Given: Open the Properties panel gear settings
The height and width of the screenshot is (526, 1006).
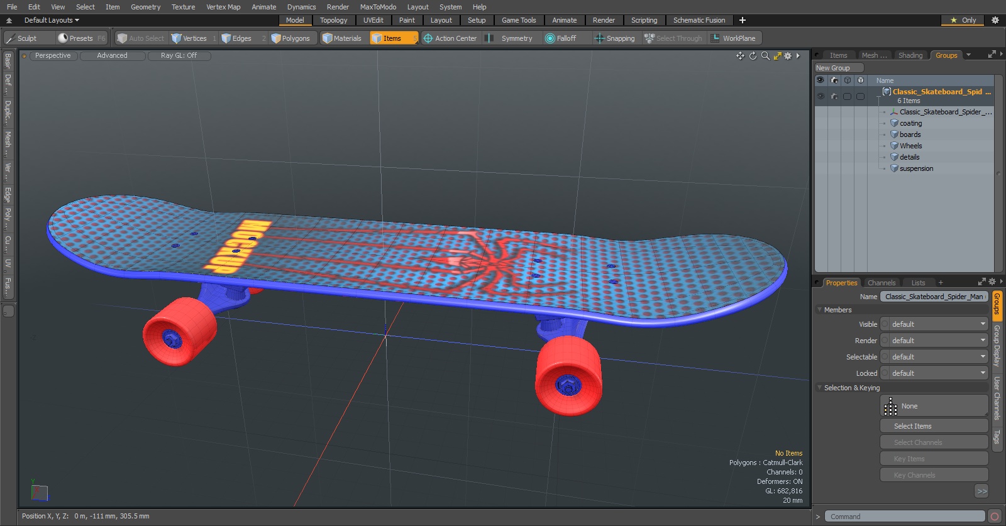Looking at the screenshot, I should tap(992, 282).
